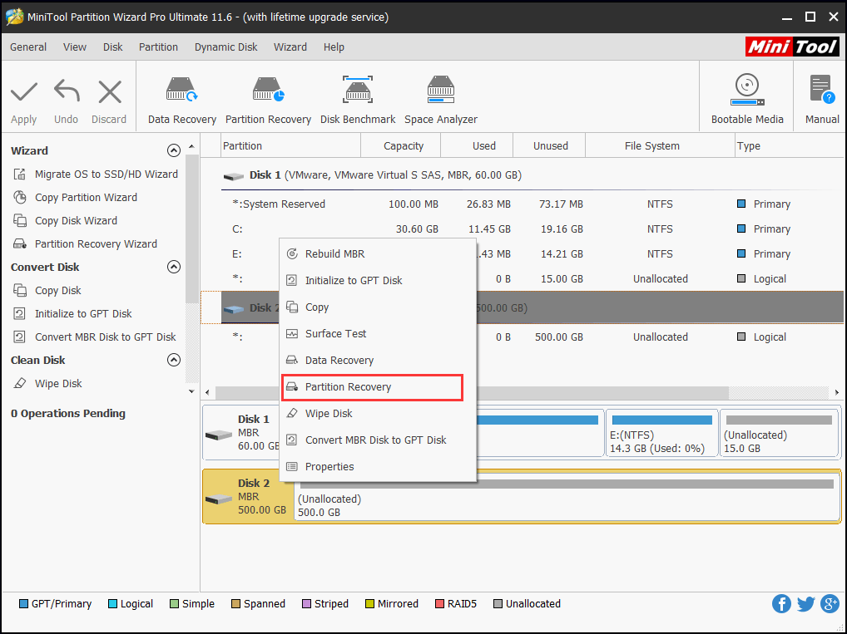This screenshot has height=634, width=847.
Task: Click the Undo arrow icon
Action: pyautogui.click(x=67, y=91)
